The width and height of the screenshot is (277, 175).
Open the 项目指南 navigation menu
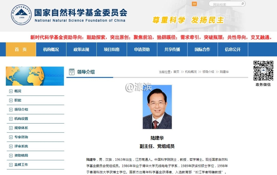point(112,49)
